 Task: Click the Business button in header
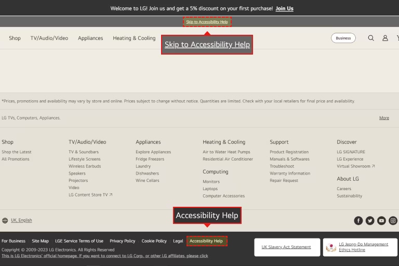pyautogui.click(x=343, y=38)
